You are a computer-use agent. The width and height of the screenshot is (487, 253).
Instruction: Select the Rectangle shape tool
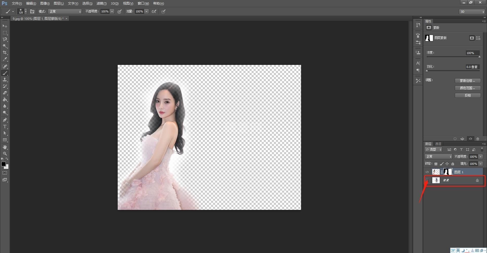click(5, 140)
